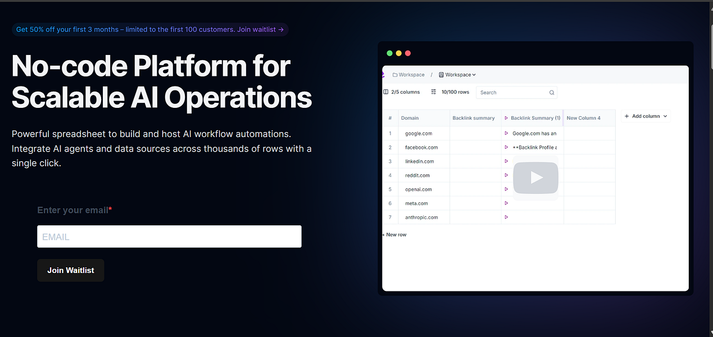Click run arrow in anthropic.com row
The width and height of the screenshot is (713, 337).
[506, 217]
